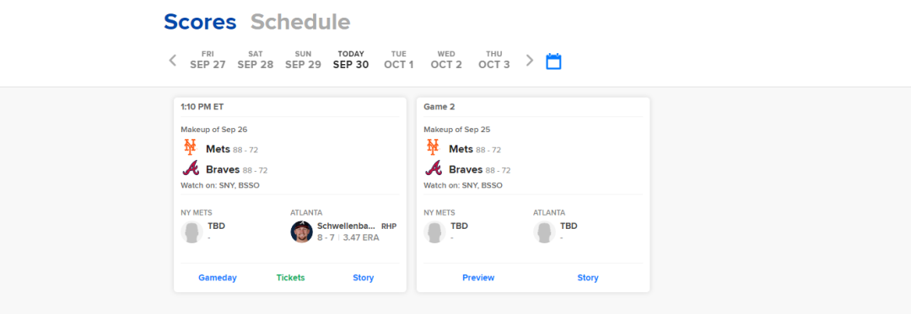Viewport: 911px width, 314px height.
Task: Advance dates with right chevron arrow
Action: coord(529,61)
